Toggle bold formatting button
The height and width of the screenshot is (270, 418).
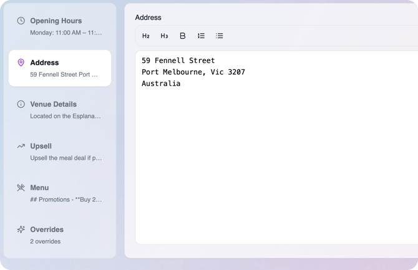pyautogui.click(x=183, y=36)
